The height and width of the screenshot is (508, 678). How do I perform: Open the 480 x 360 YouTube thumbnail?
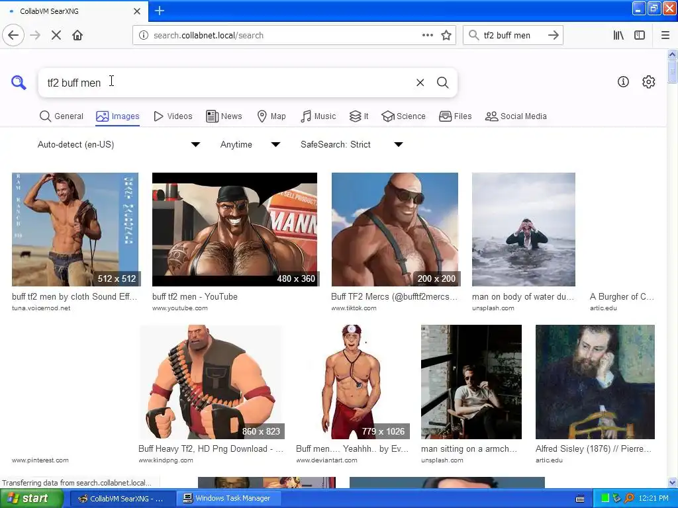(x=235, y=230)
